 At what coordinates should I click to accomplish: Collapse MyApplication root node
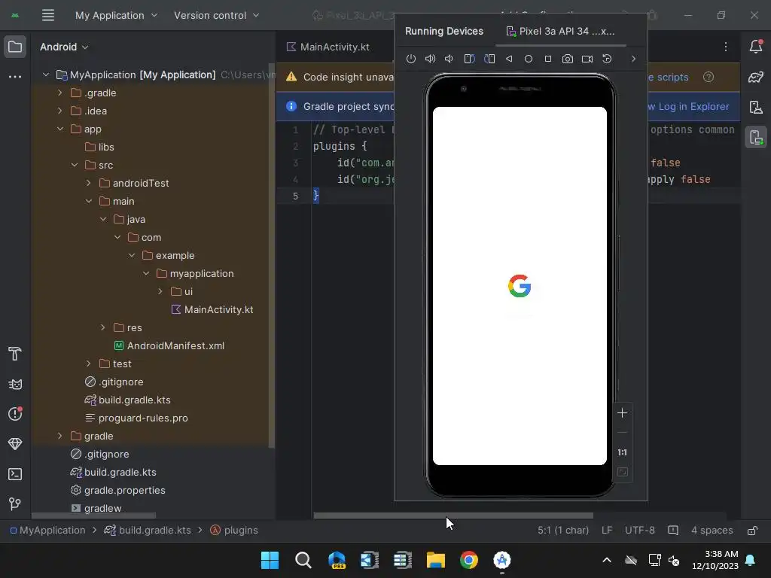click(x=46, y=75)
